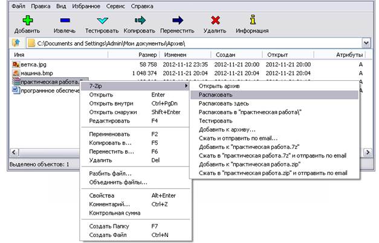
Task: Choose Создать Файл
Action: (x=135, y=235)
